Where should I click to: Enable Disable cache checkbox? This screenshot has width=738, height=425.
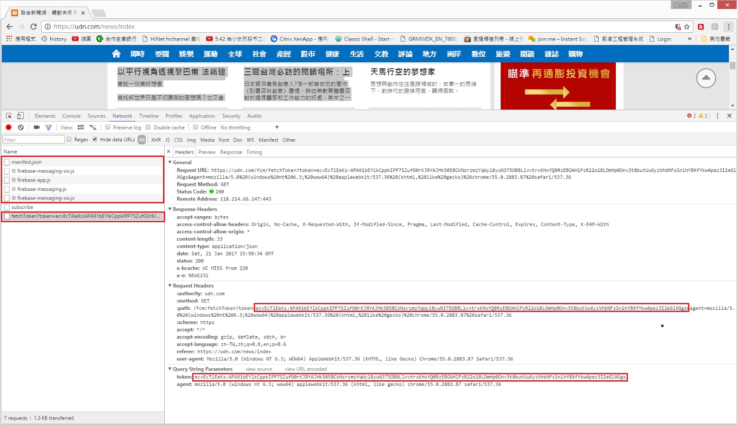pyautogui.click(x=148, y=127)
